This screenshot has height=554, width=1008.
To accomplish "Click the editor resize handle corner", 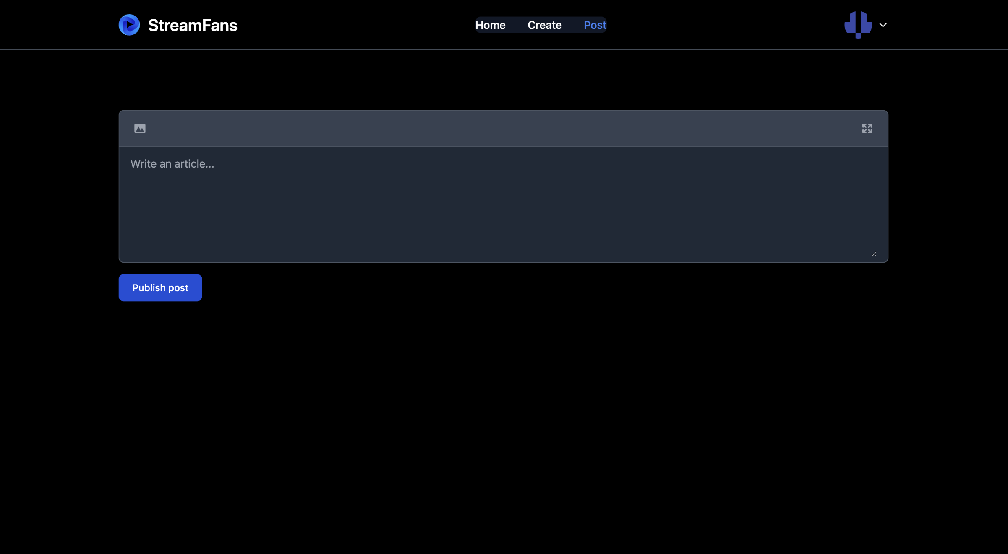I will tap(874, 254).
